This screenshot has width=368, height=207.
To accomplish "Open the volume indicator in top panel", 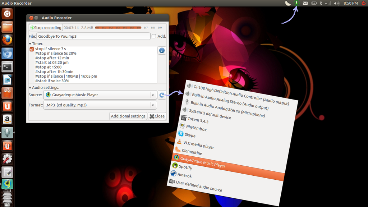I will [336, 3].
